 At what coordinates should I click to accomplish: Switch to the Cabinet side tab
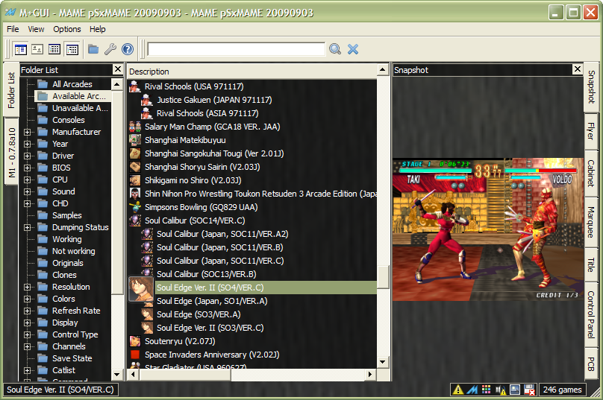591,173
